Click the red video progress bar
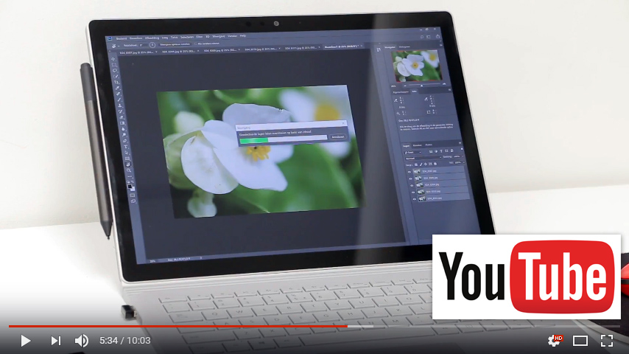 177,325
